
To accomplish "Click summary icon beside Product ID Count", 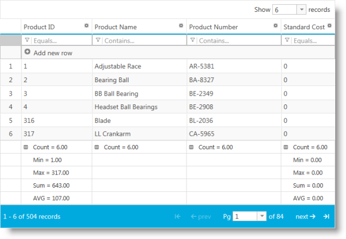I will pos(26,147).
